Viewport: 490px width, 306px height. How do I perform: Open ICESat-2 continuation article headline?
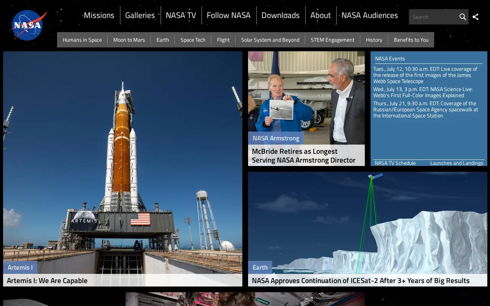coord(361,280)
